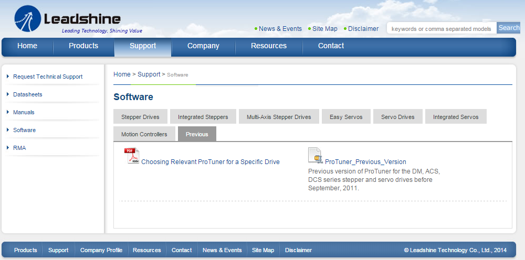Click the Search button
The height and width of the screenshot is (260, 525).
pyautogui.click(x=509, y=28)
